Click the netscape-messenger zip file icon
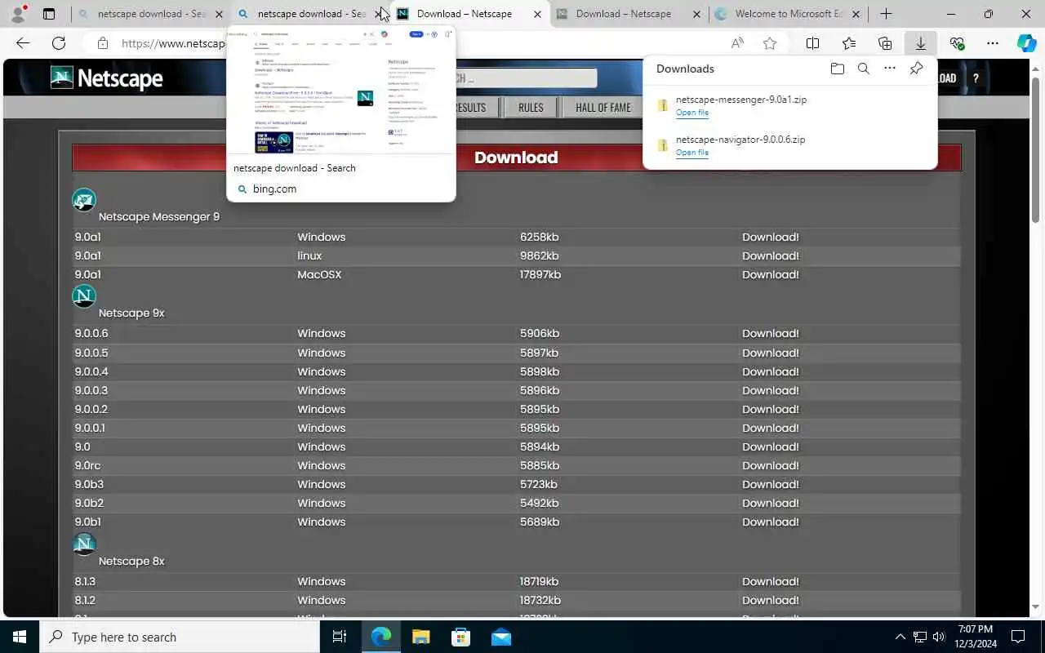1045x653 pixels. click(x=663, y=105)
